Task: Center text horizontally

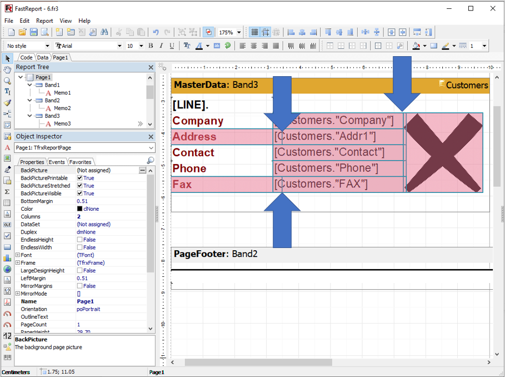Action: pyautogui.click(x=253, y=46)
